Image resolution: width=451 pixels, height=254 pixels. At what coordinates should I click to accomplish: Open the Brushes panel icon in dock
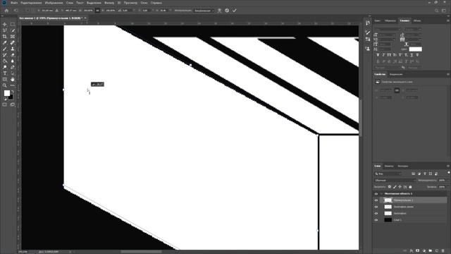pos(368,32)
